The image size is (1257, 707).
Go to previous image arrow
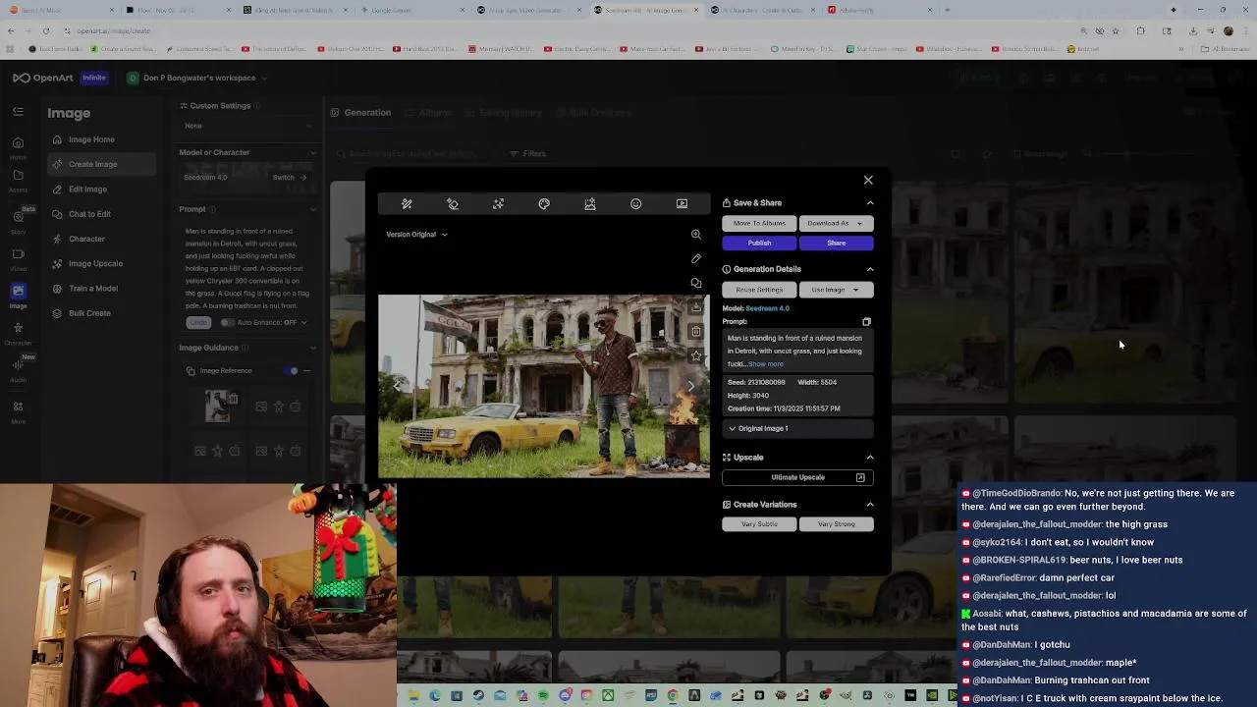point(397,386)
